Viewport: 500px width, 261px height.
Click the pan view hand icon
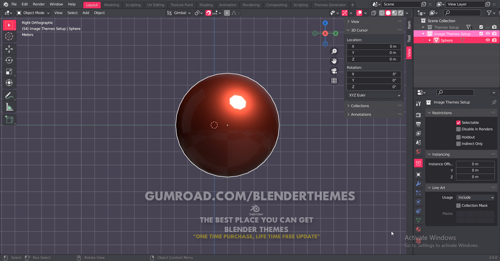tap(334, 61)
